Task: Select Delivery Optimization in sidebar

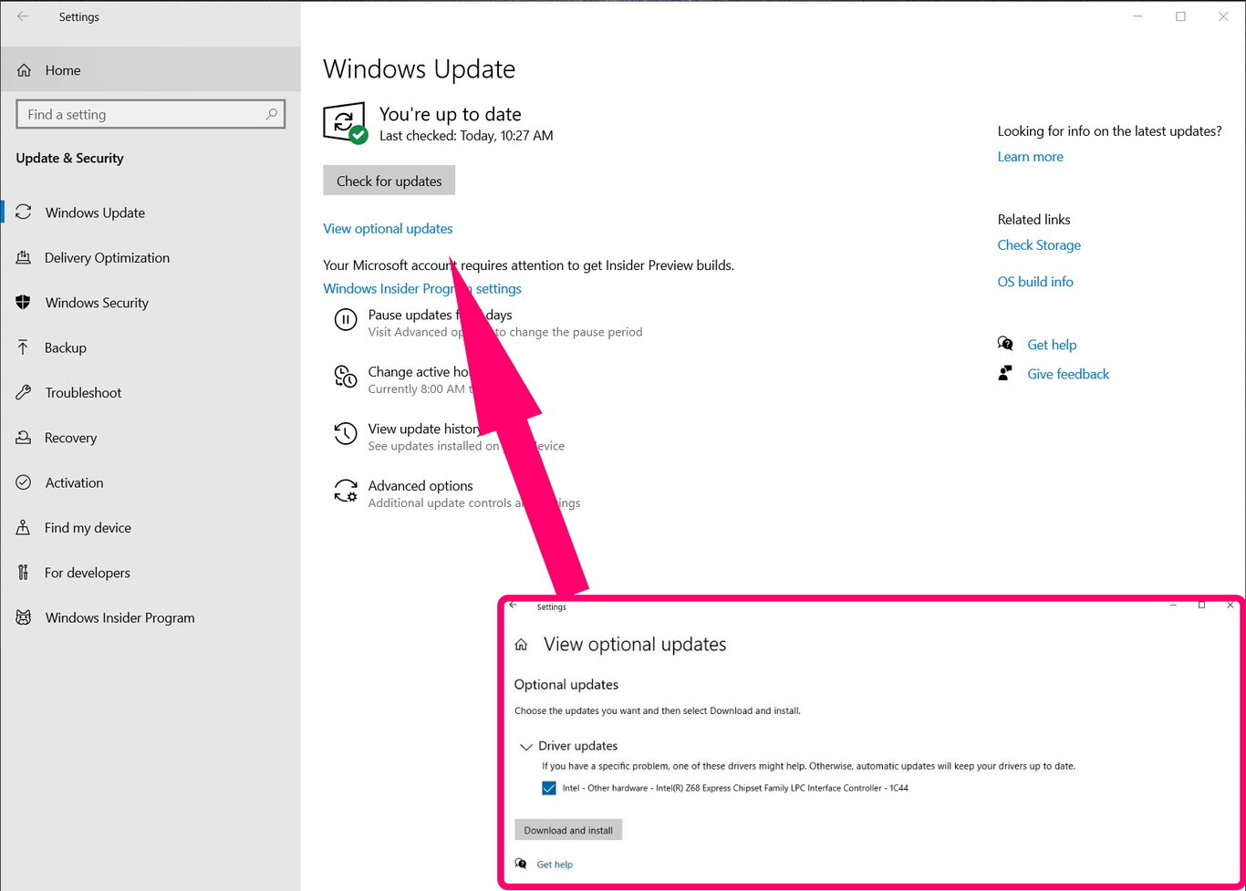Action: coord(107,258)
